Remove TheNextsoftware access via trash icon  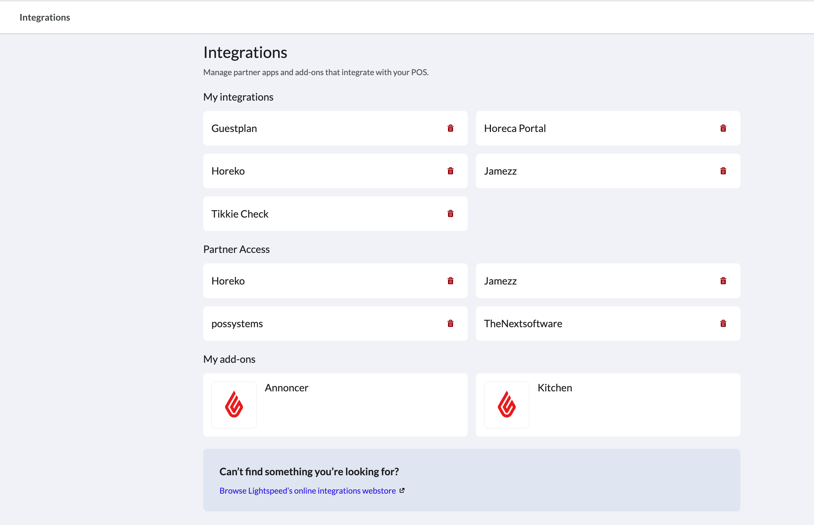(x=723, y=323)
